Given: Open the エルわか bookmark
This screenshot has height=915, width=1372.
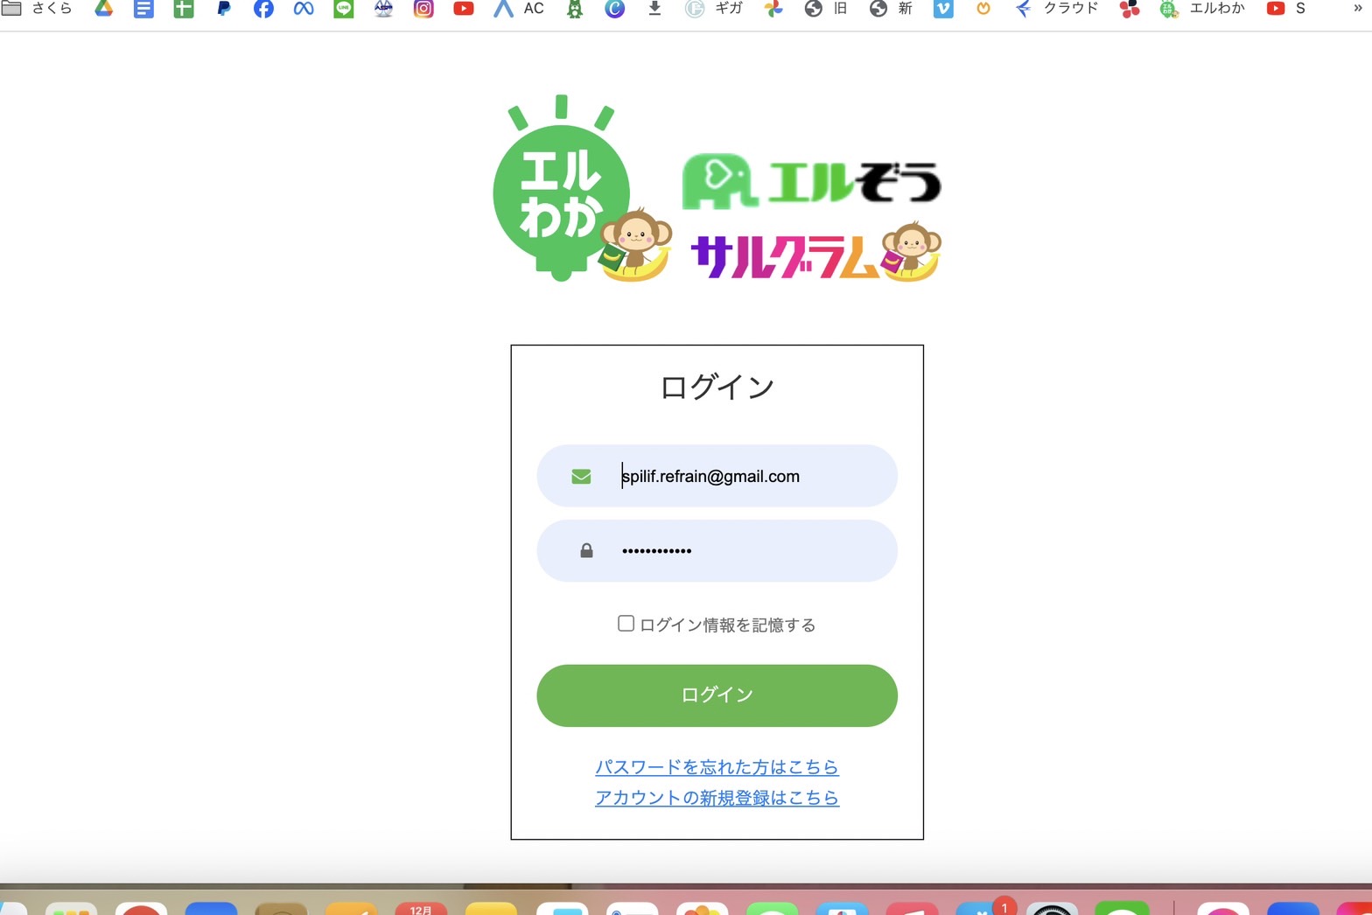Looking at the screenshot, I should (x=1202, y=9).
